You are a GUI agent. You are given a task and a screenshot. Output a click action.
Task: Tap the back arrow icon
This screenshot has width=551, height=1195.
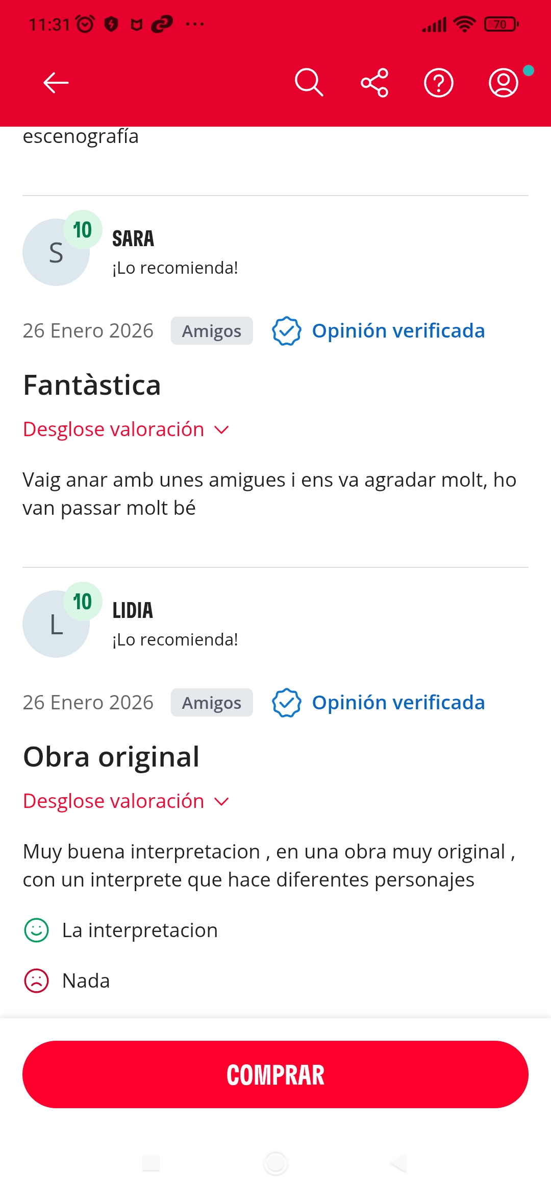[56, 83]
